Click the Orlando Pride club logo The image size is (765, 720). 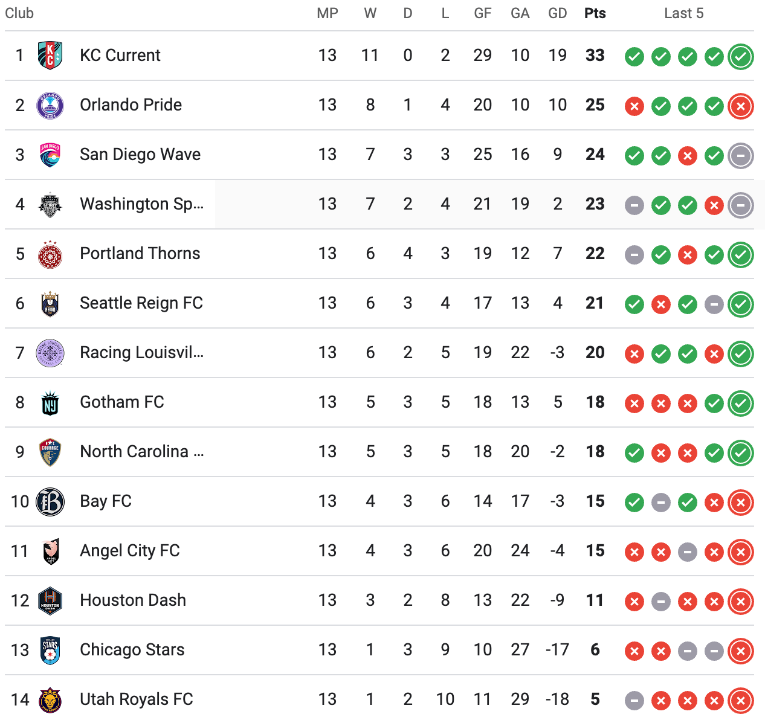(x=50, y=105)
